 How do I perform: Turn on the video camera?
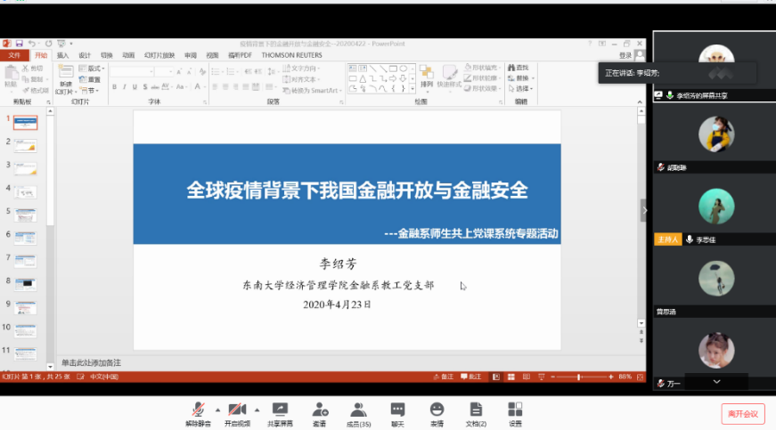coord(236,411)
